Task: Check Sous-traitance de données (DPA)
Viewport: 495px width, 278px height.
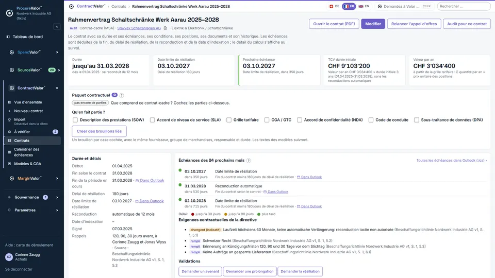Action: 417,120
